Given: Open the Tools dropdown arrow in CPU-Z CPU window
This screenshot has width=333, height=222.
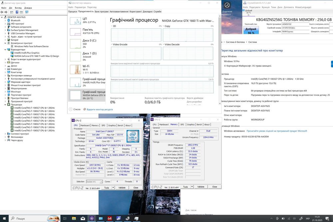Looking at the screenshot, I should 113,188.
